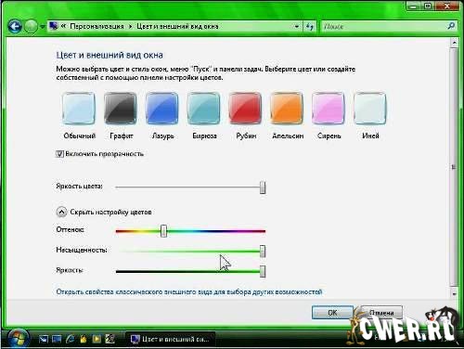The height and width of the screenshot is (349, 464).
Task: Click the 'Оттенок' hue slider thumb
Action: (x=164, y=231)
